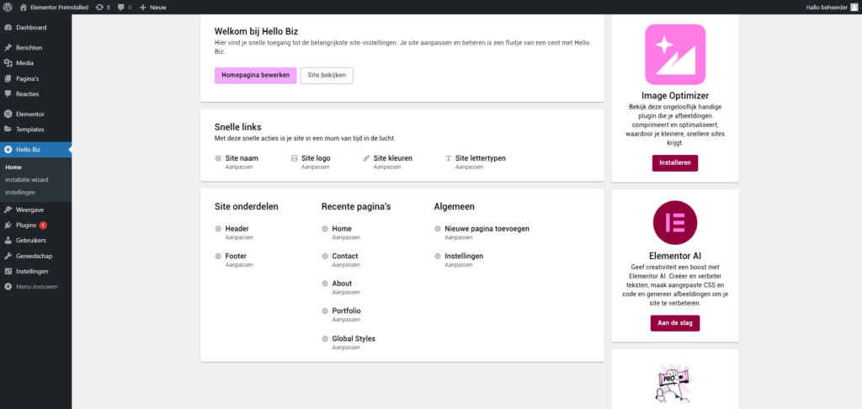Open Elementor PreInstalled site link

pos(54,8)
